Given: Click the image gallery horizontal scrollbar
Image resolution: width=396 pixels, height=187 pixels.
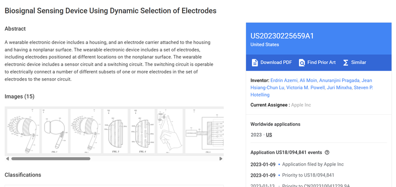Looking at the screenshot, I should (x=51, y=159).
